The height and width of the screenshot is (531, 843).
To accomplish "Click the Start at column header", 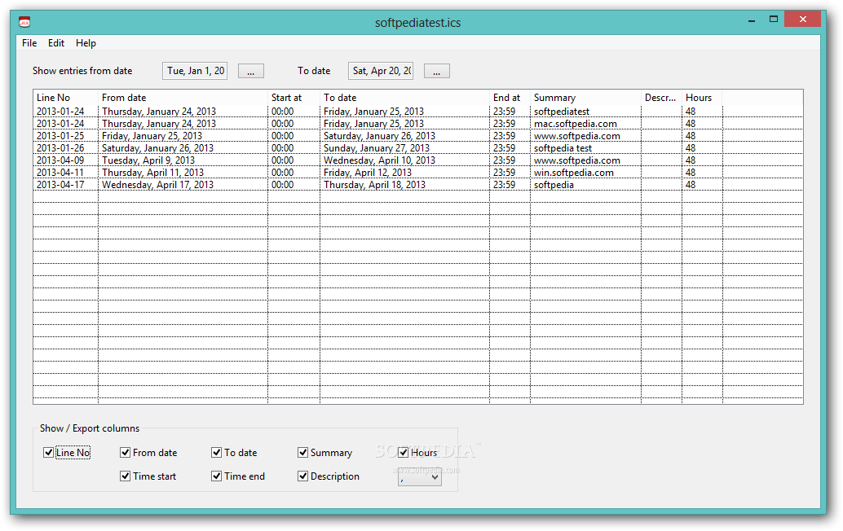I will tap(294, 98).
